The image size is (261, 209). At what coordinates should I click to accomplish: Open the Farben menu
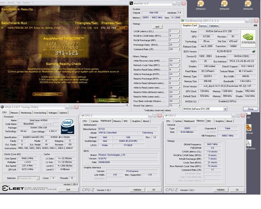click(26, 3)
